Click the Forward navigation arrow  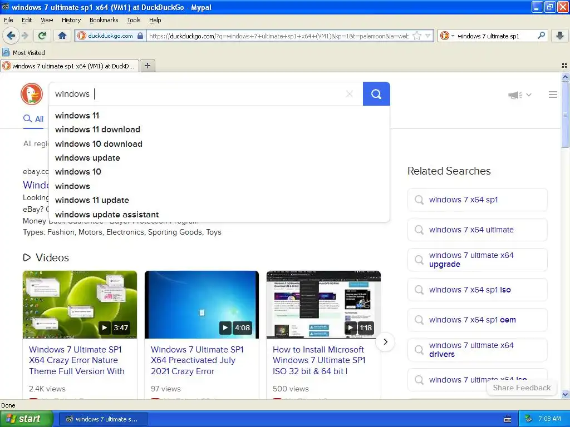(x=24, y=36)
